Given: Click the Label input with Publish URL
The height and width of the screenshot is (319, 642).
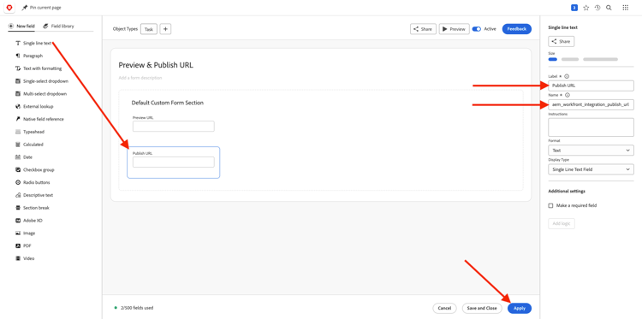Looking at the screenshot, I should pyautogui.click(x=591, y=86).
